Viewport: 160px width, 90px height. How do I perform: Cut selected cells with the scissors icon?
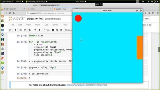click(20, 30)
